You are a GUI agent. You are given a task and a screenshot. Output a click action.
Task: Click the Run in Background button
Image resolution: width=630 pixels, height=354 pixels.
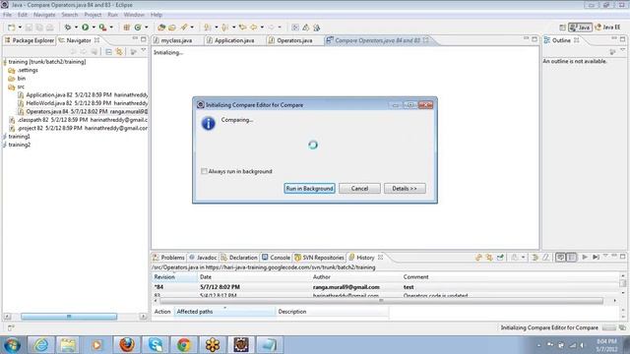coord(309,188)
